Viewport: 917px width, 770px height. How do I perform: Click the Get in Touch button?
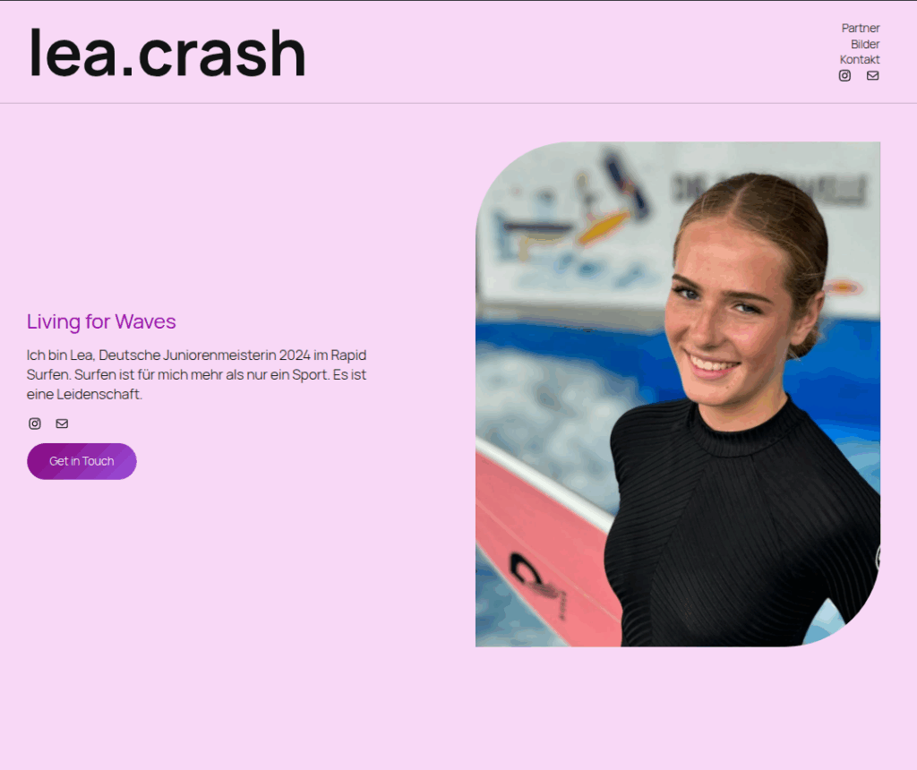tap(81, 461)
